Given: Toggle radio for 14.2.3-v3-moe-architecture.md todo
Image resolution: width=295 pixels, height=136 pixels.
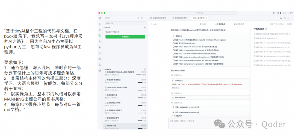Looking at the screenshot, I should [174, 53].
